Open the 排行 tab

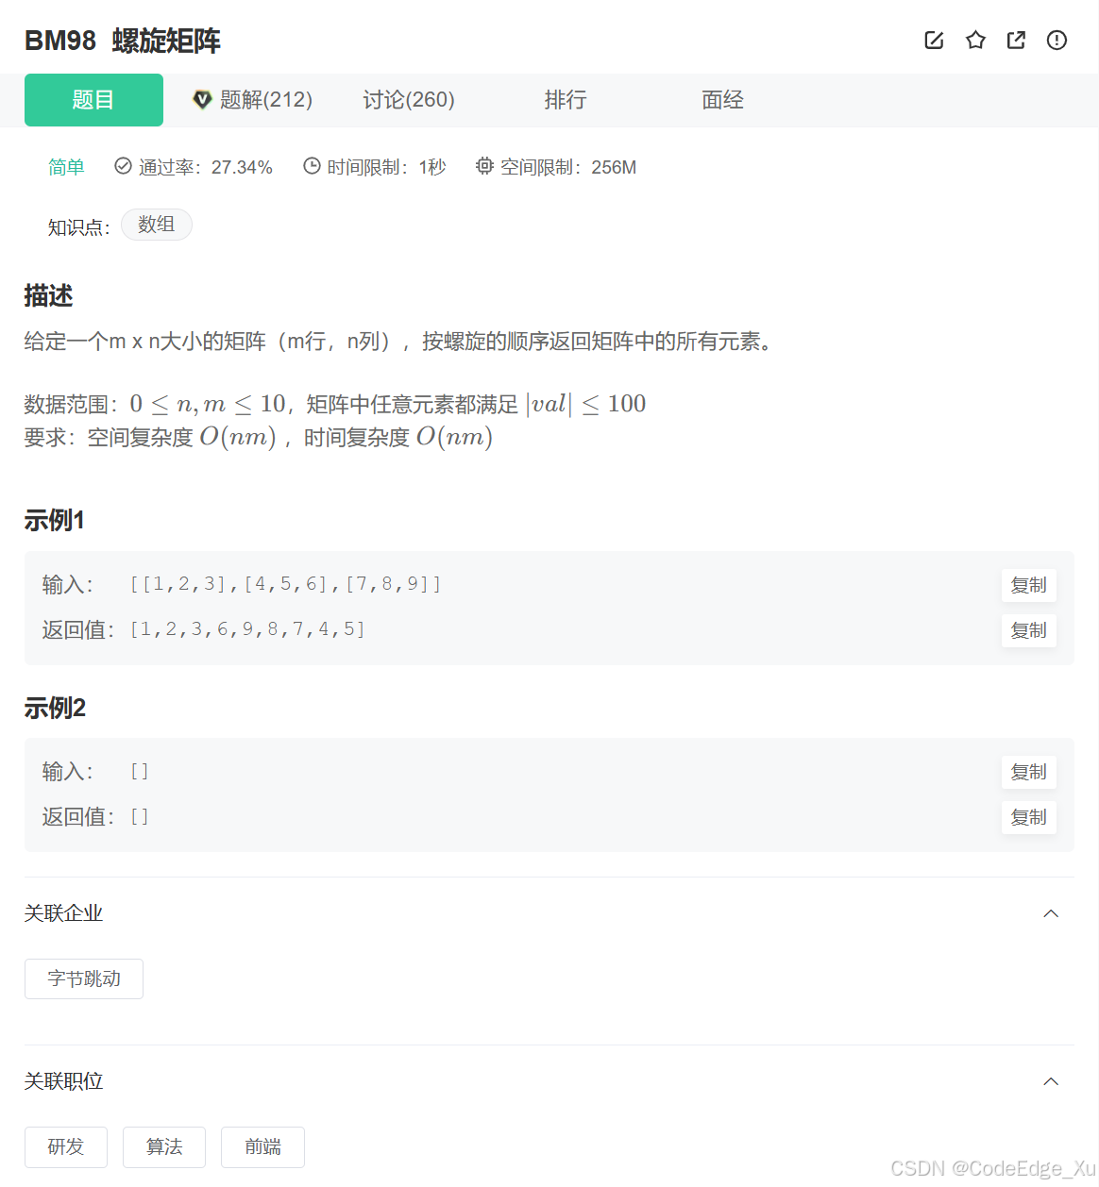566,99
